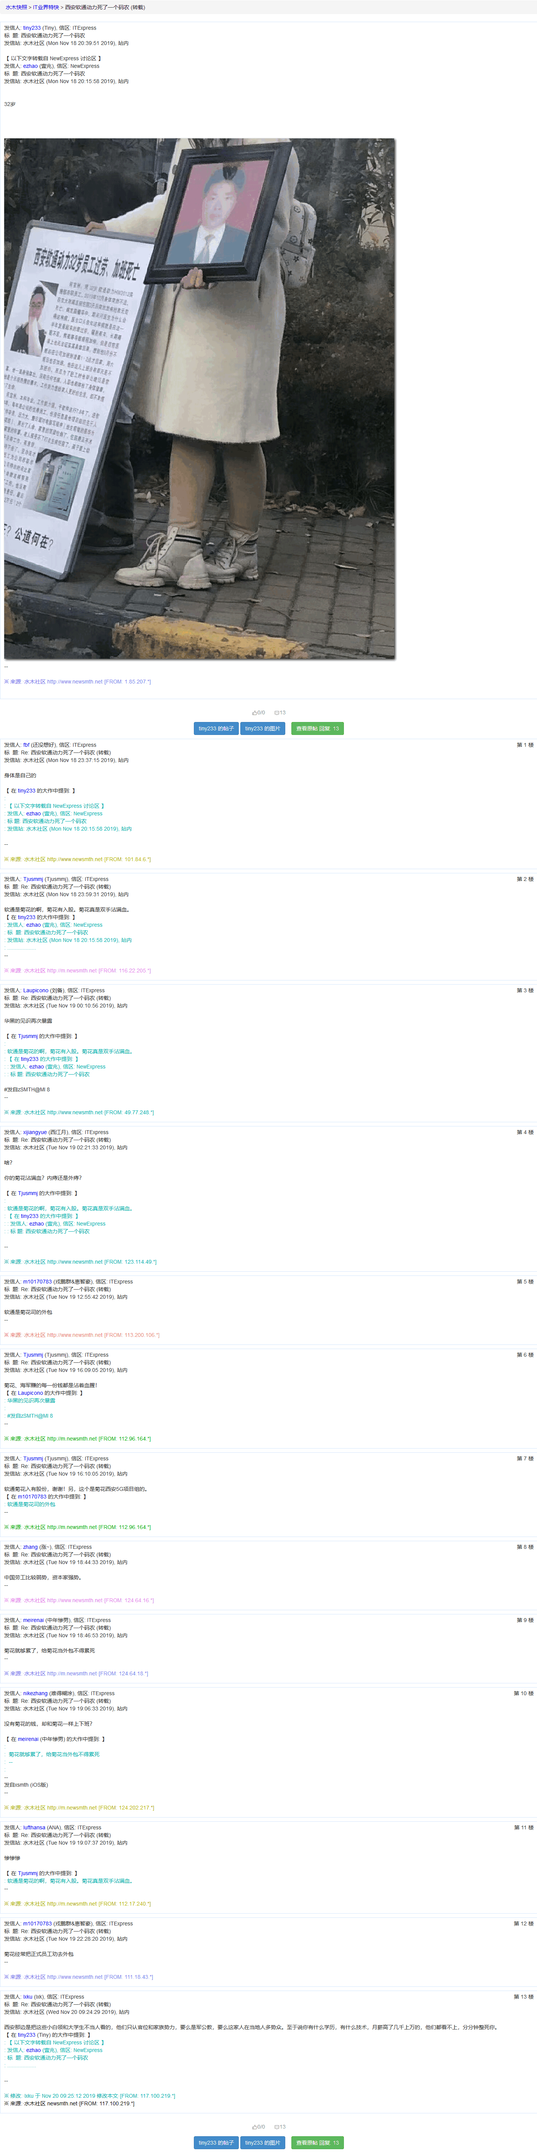Click the '第 10 楼' floor label
The height and width of the screenshot is (2153, 537).
click(x=524, y=1693)
